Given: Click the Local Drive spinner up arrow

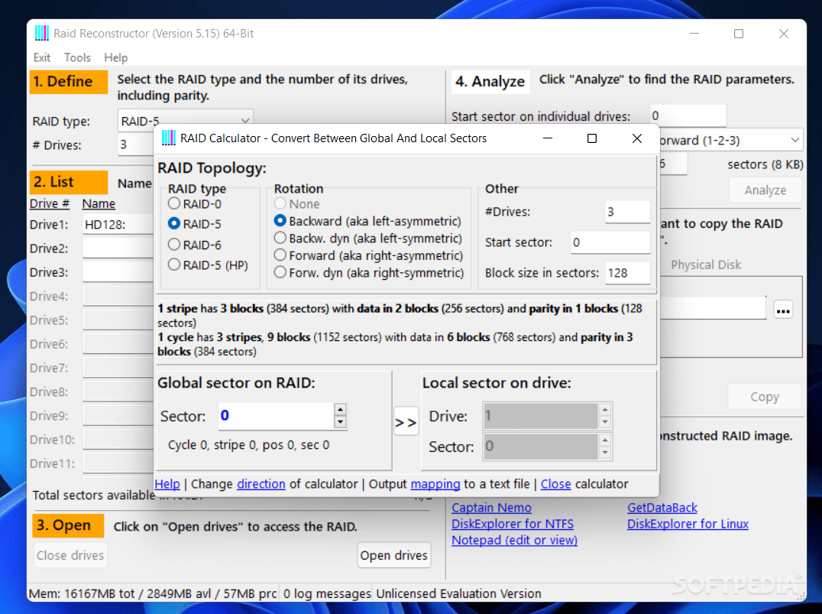Looking at the screenshot, I should click(605, 409).
